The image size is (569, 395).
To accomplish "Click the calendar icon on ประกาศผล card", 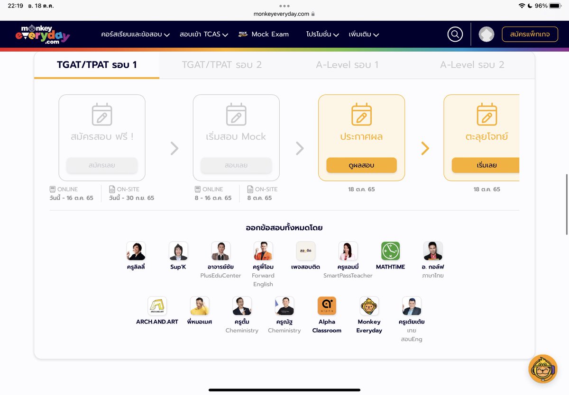I will [361, 114].
